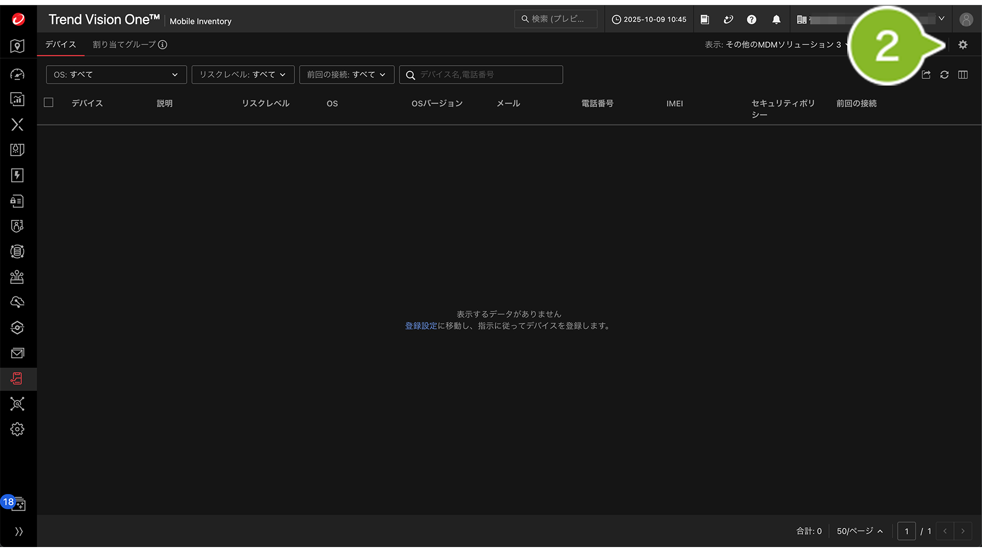Image resolution: width=982 pixels, height=552 pixels.
Task: Expand the sidebar with double chevron
Action: click(x=19, y=532)
